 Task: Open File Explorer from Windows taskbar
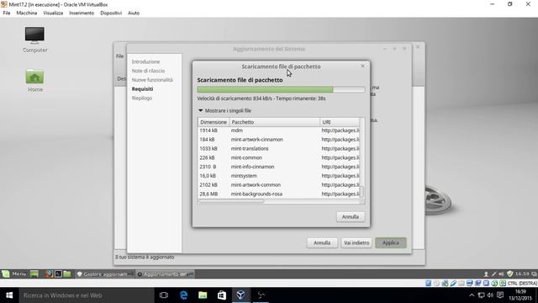203,295
